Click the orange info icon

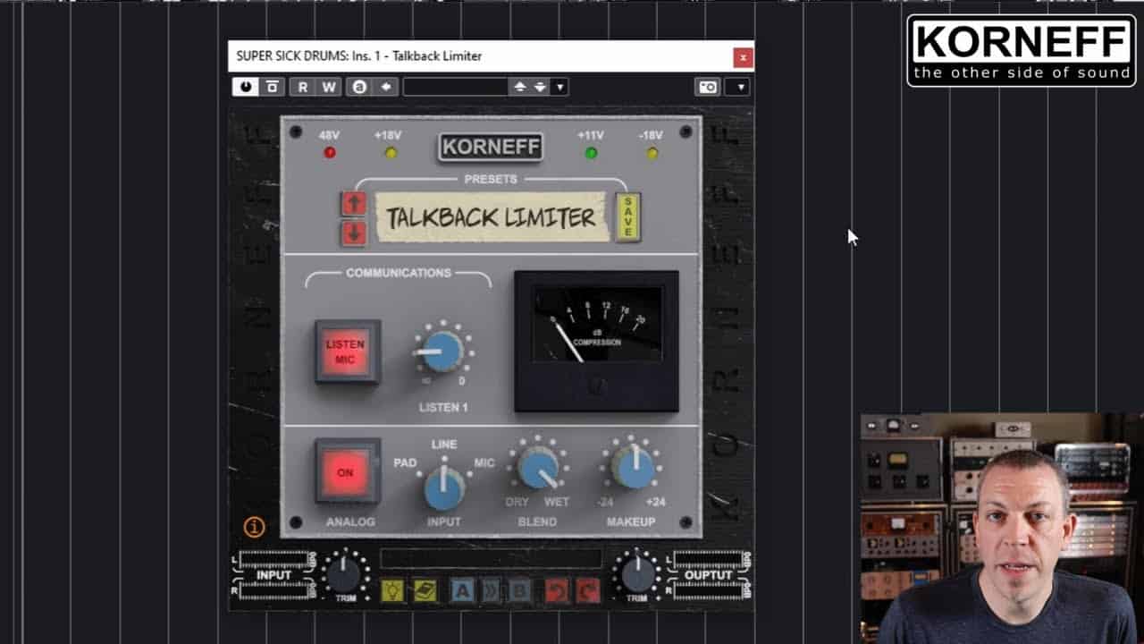click(254, 528)
